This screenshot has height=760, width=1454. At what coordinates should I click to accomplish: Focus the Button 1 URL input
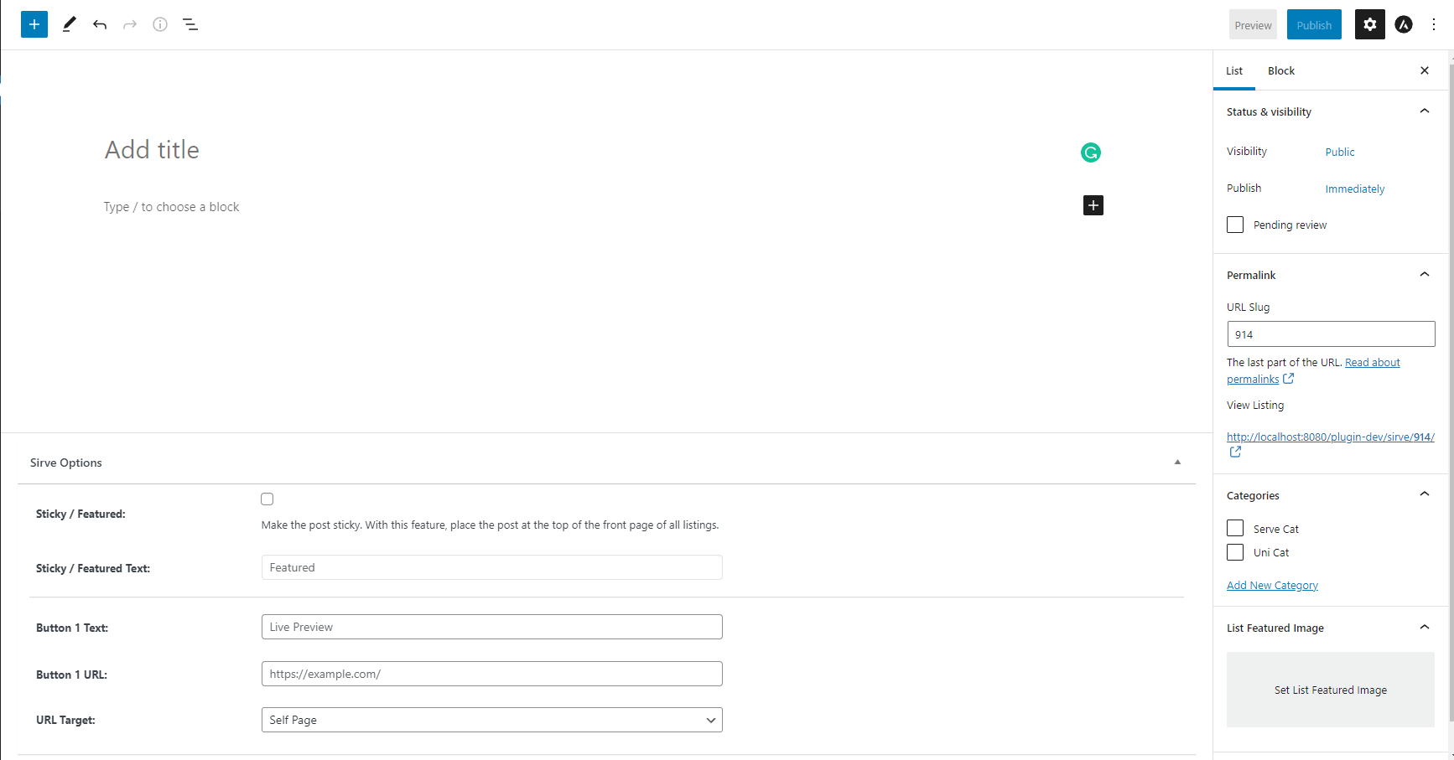tap(491, 674)
